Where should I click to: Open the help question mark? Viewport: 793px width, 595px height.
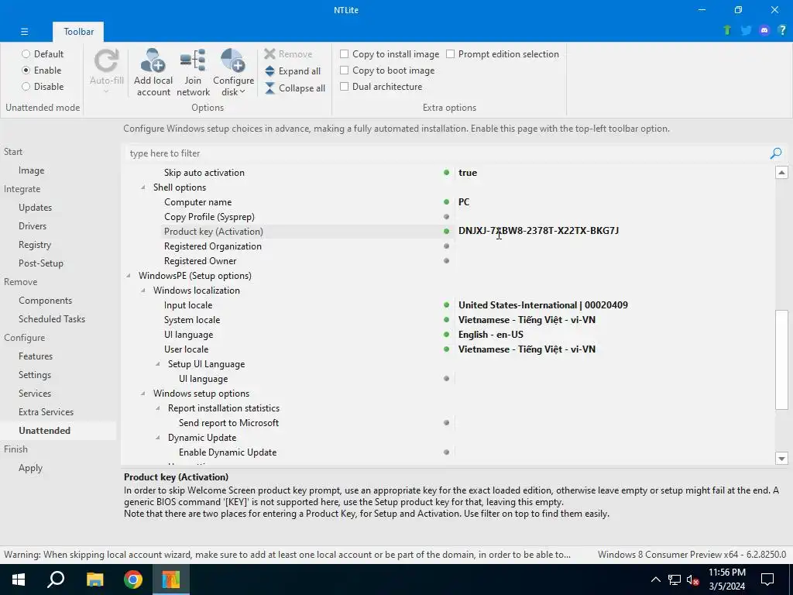(782, 30)
